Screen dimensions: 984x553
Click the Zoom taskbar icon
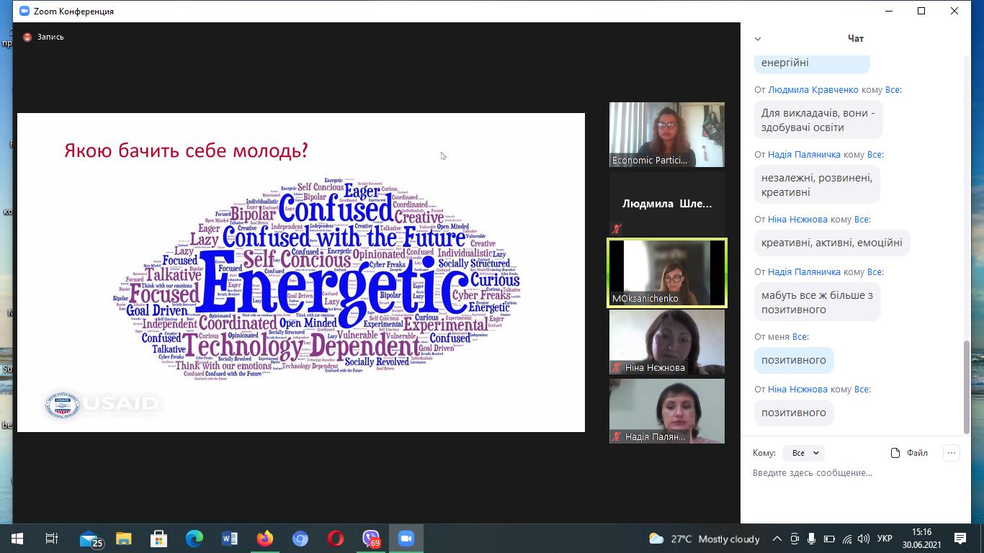[406, 539]
